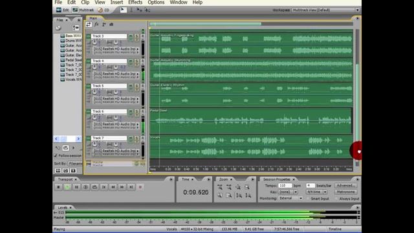Click the Inputs/Outputs view icon

click(89, 25)
